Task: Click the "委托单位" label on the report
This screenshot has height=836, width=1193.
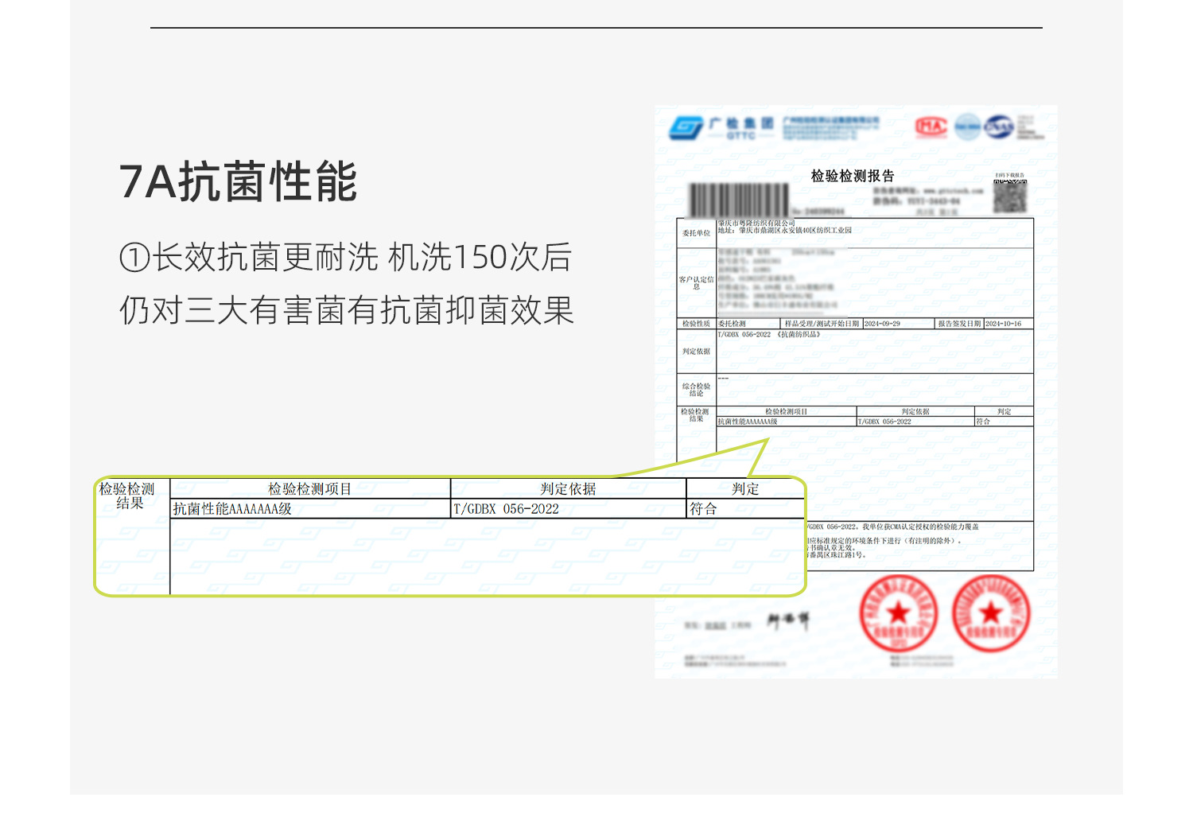Action: tap(696, 233)
